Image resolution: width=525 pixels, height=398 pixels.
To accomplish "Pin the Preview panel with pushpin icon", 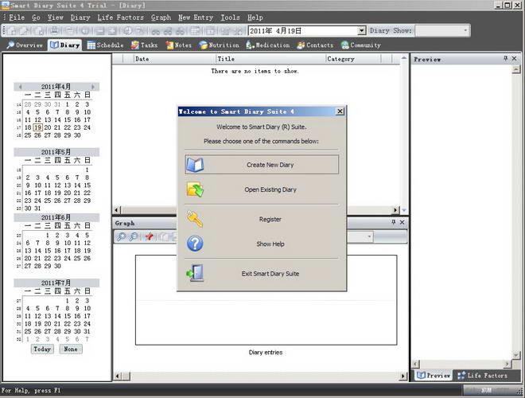I will [x=505, y=59].
